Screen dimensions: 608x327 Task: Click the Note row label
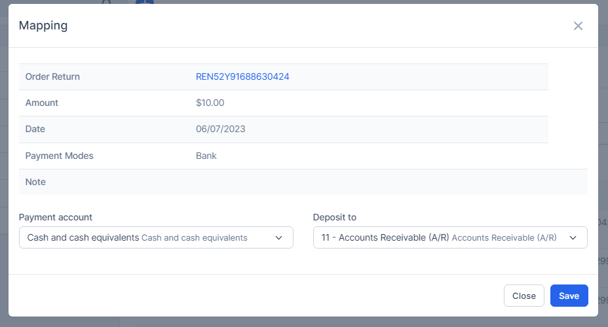pyautogui.click(x=35, y=182)
